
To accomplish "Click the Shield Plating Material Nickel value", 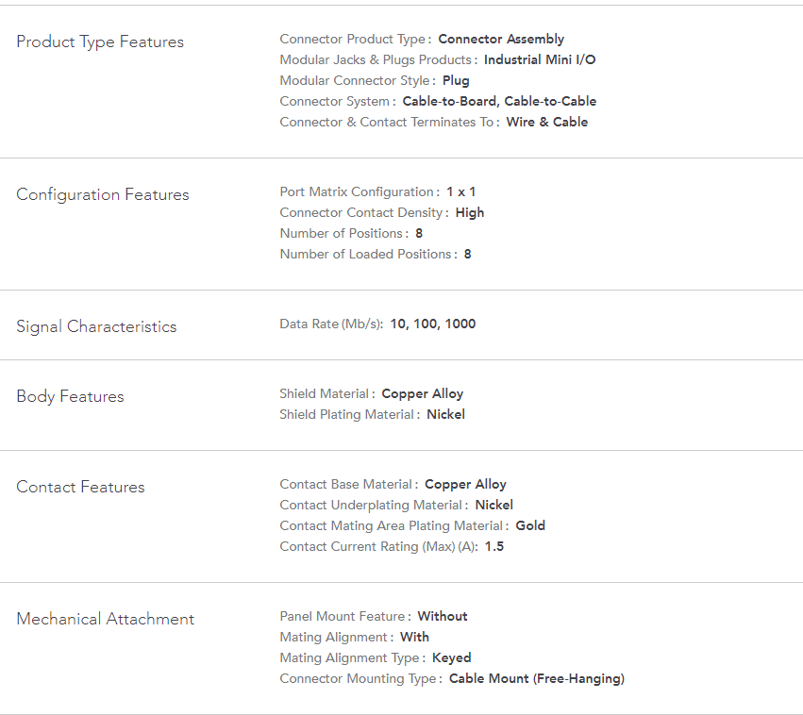I will pos(445,415).
